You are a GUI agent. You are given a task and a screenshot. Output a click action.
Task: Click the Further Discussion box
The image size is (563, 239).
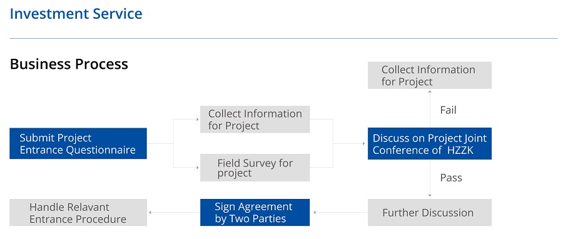coord(429,213)
